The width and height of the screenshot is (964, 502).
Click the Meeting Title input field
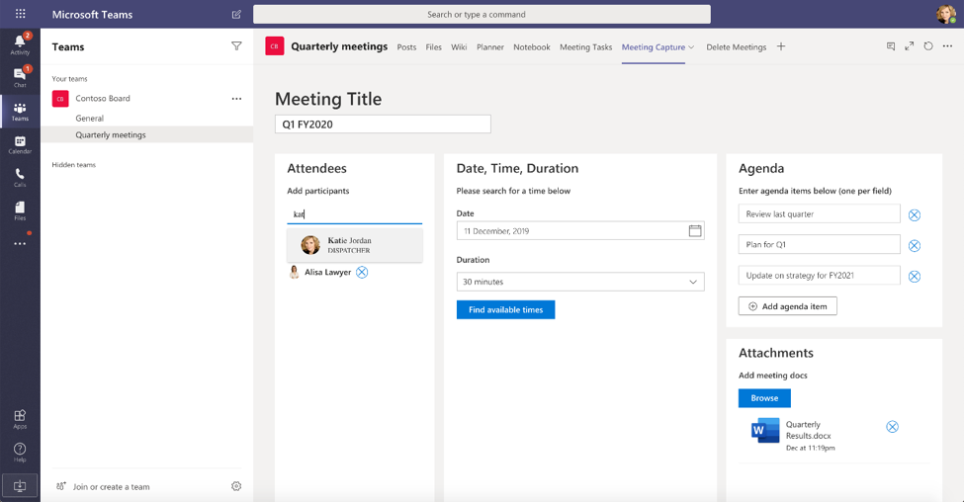pyautogui.click(x=382, y=125)
